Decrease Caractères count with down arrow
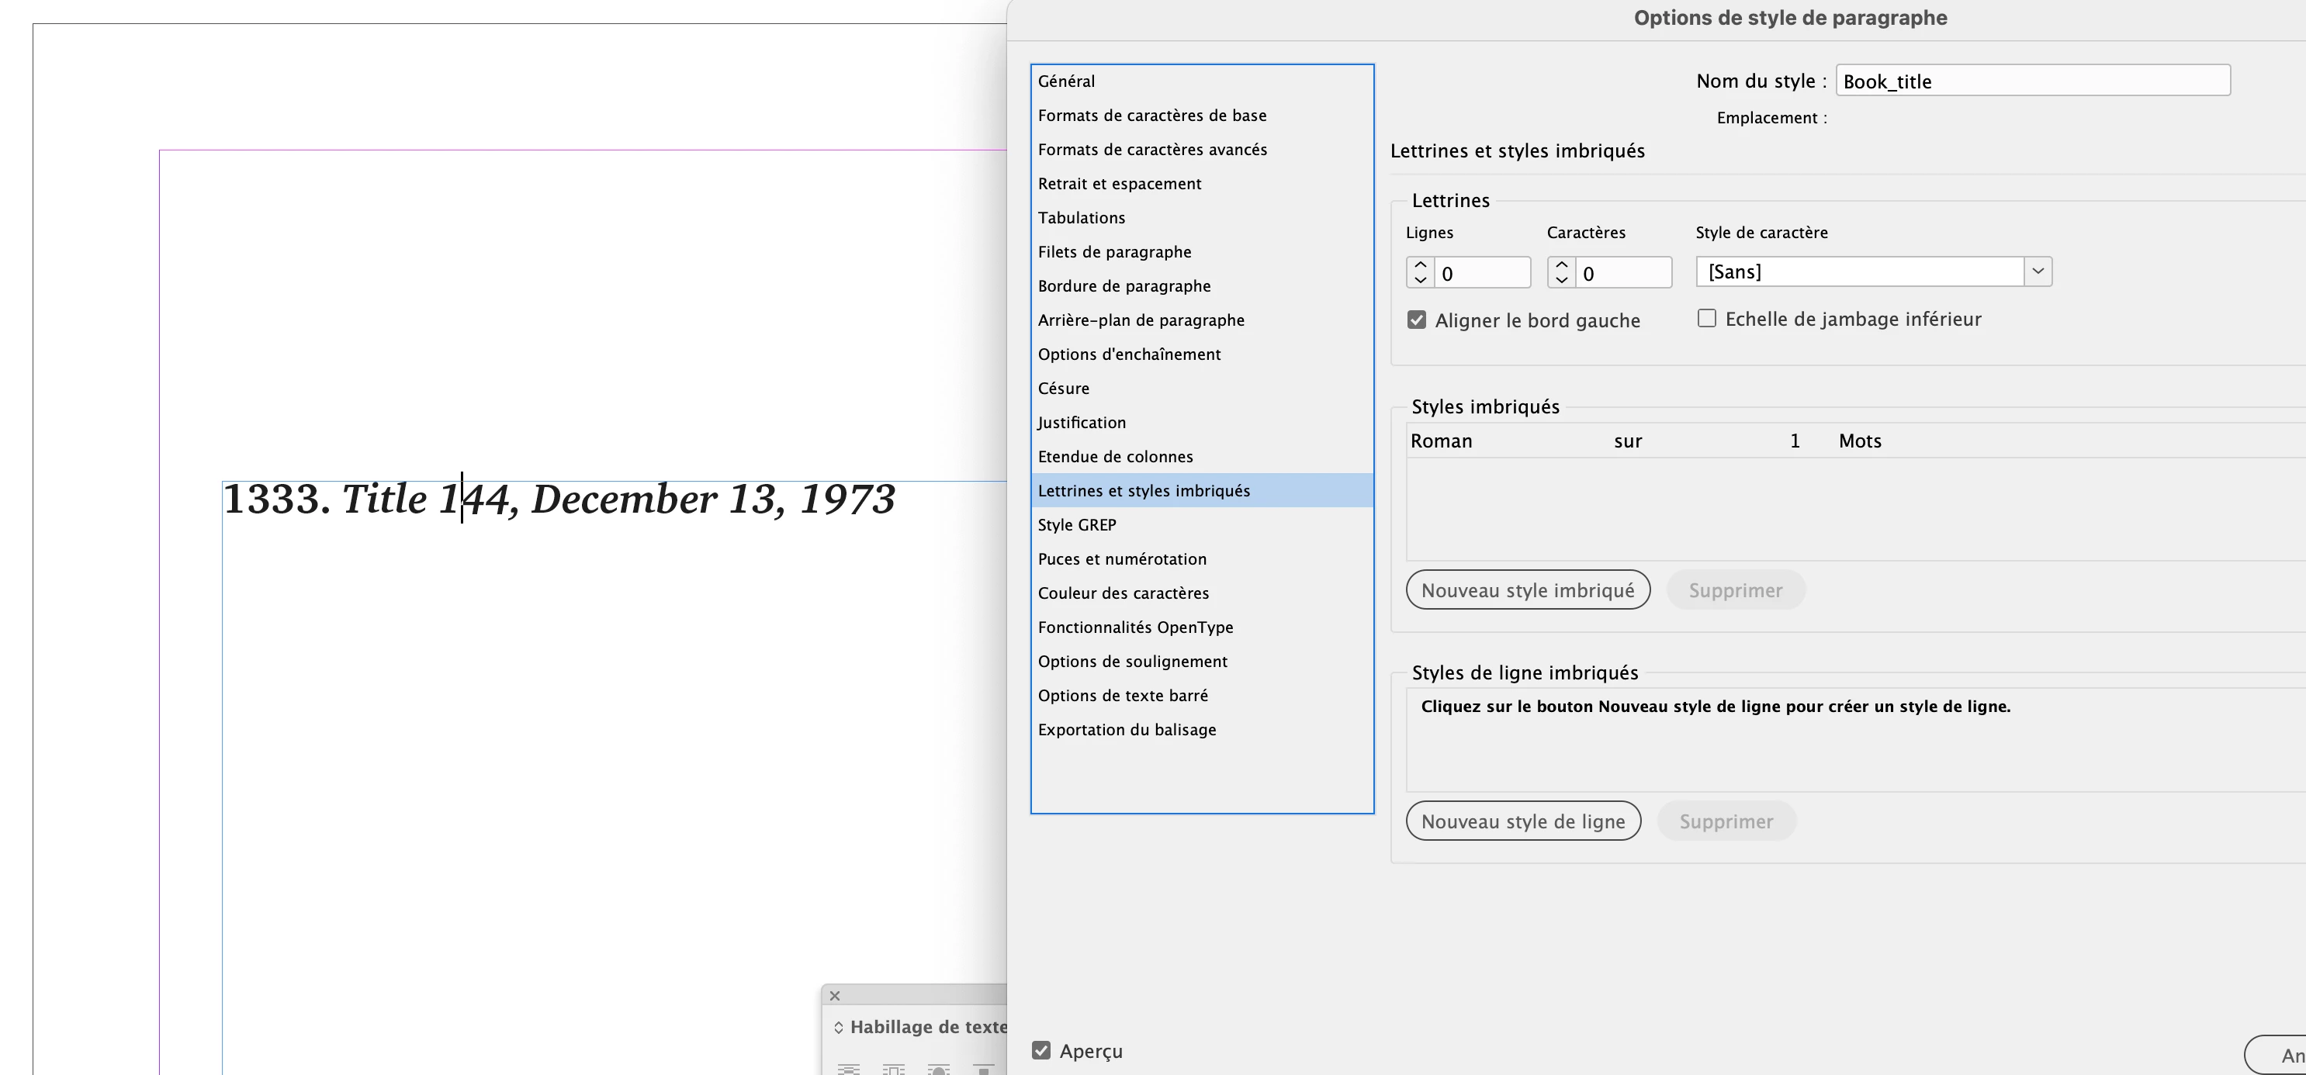 (1561, 280)
